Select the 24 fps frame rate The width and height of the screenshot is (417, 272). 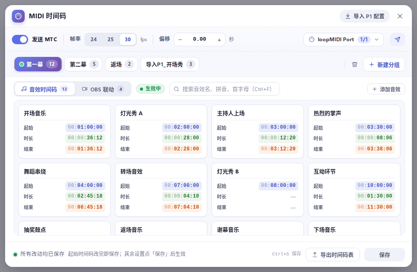coord(94,40)
